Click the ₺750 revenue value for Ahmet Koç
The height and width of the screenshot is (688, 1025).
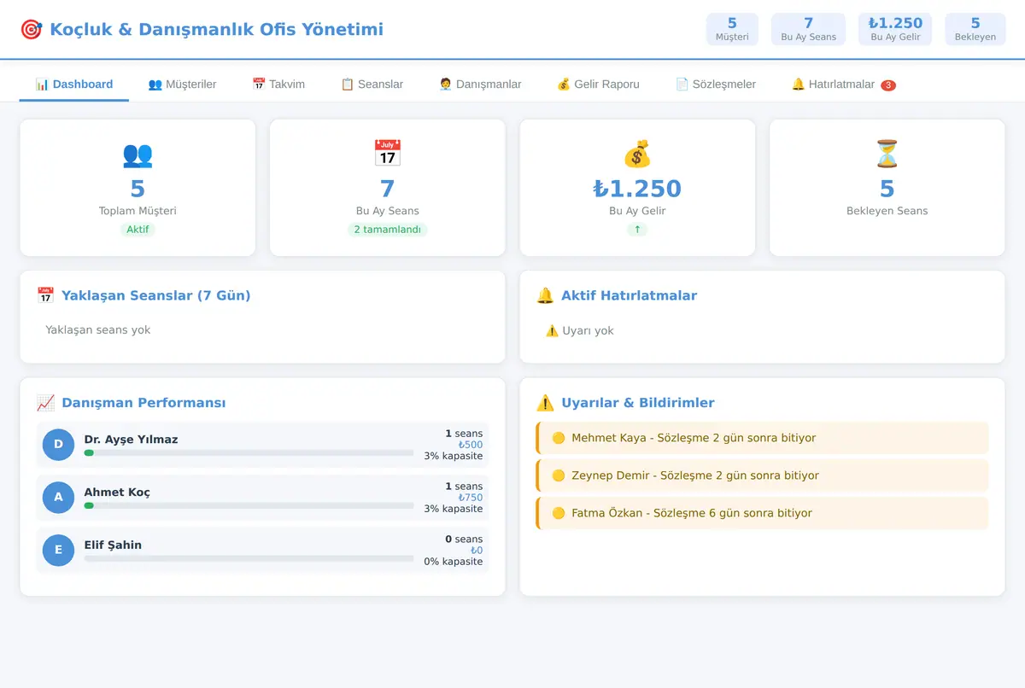pos(471,498)
